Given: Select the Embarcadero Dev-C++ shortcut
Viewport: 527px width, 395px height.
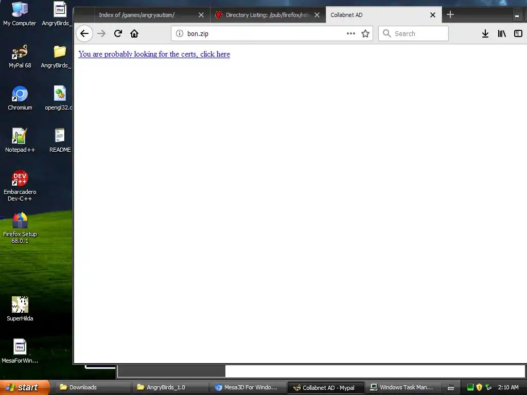Looking at the screenshot, I should [20, 186].
